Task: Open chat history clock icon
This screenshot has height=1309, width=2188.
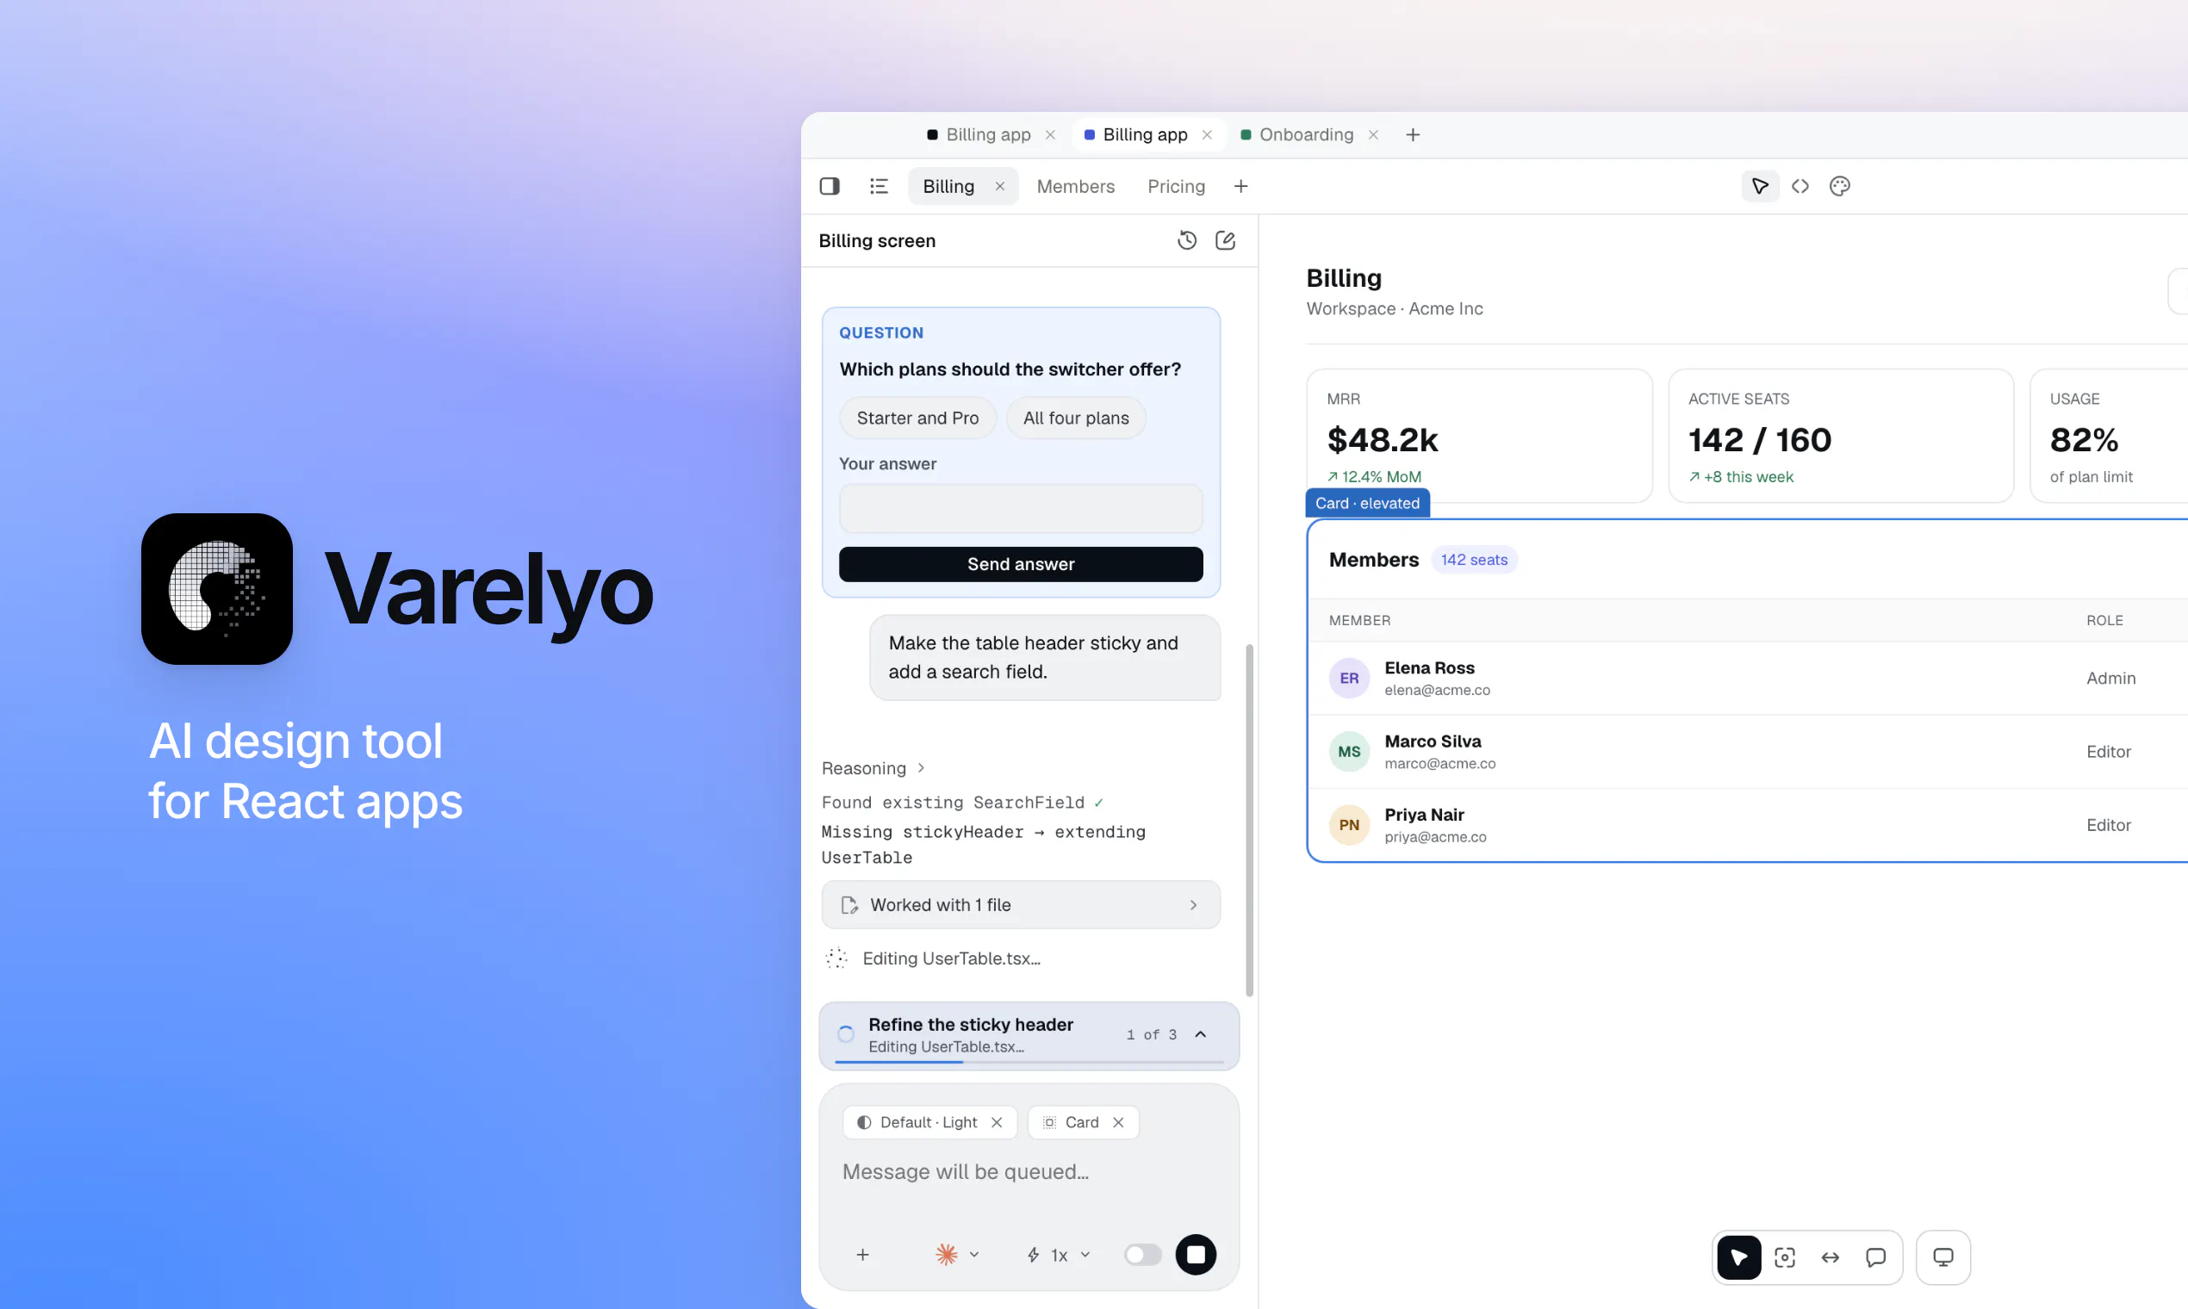Action: [x=1188, y=241]
